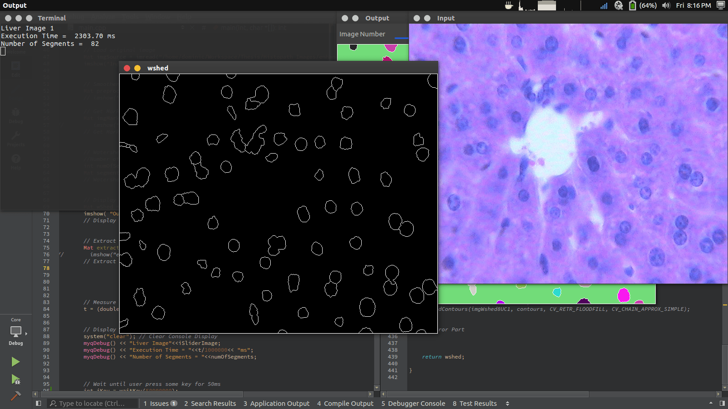Screen dimensions: 728x409
Task: Expand the bottom output pane with the up arrow
Action: point(711,404)
